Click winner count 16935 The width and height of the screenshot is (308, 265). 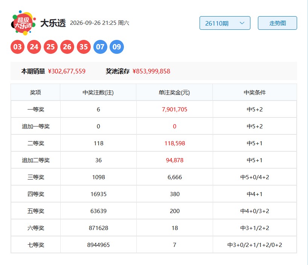pos(98,194)
